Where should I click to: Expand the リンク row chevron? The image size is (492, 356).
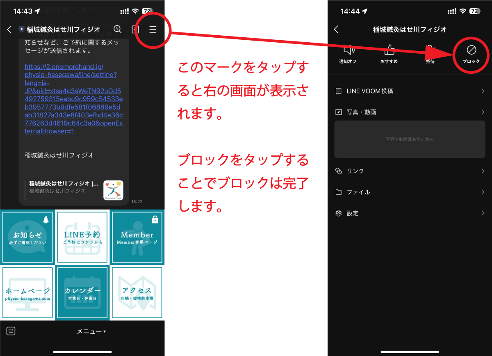[x=483, y=171]
